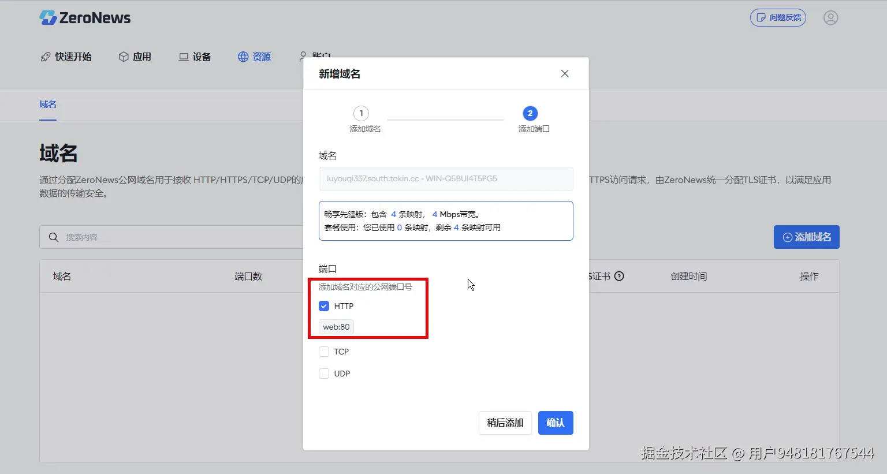
Task: Click the ZeroNews logo
Action: 85,17
